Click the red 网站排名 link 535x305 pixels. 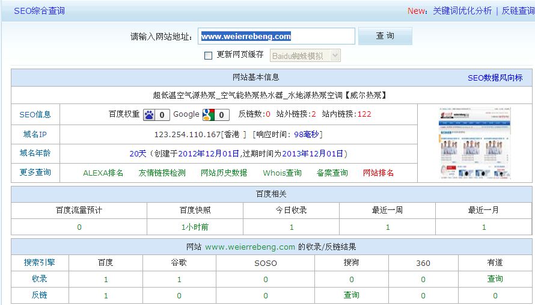click(378, 173)
